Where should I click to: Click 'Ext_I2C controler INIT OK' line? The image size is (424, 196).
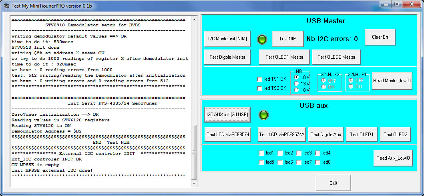coord(46,159)
